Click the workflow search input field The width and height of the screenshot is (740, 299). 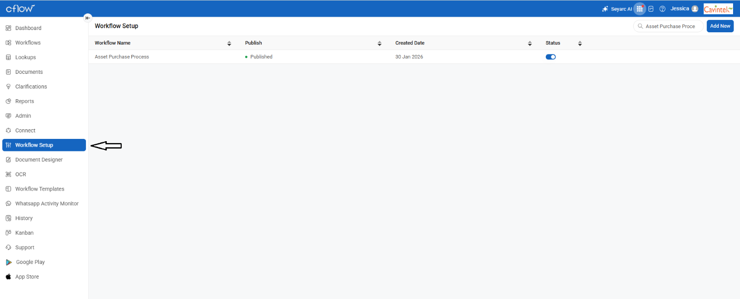tap(670, 26)
